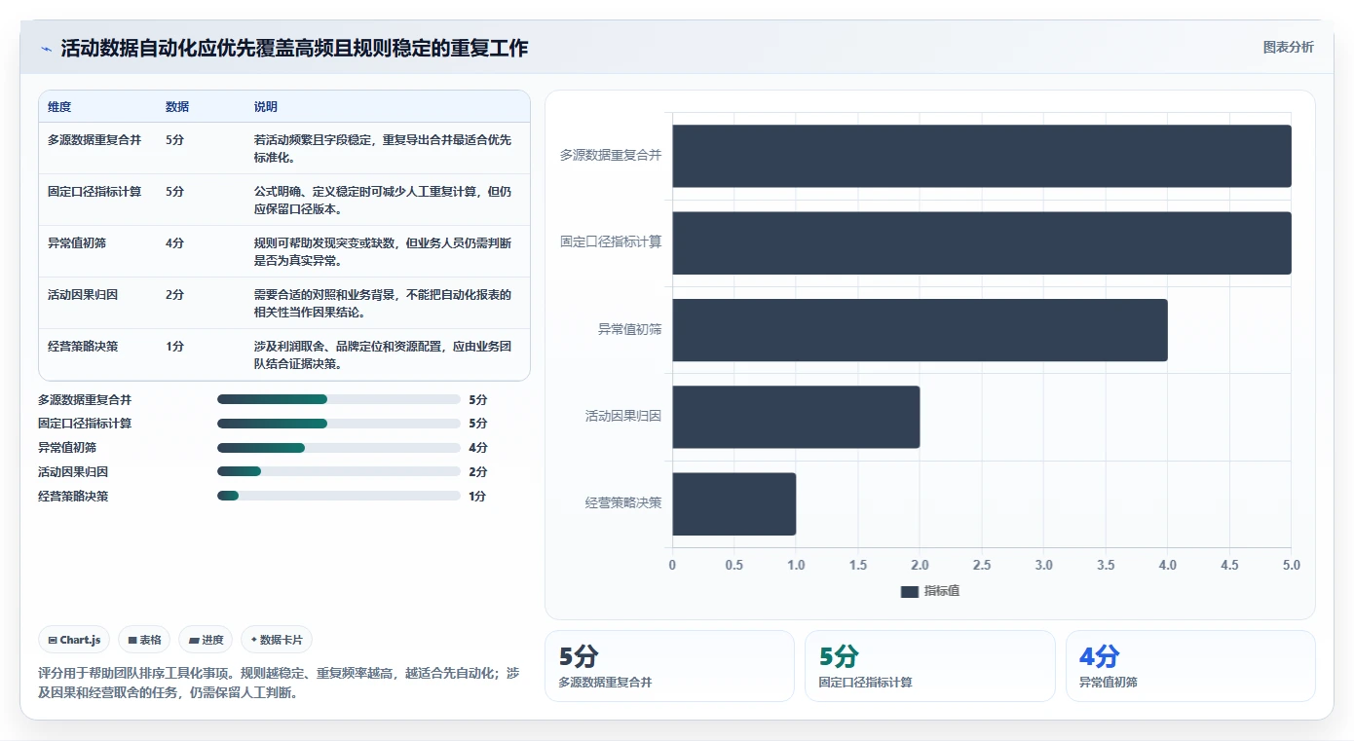The height and width of the screenshot is (741, 1354).
Task: Click the x-axis tick 2.5
Action: click(x=982, y=565)
